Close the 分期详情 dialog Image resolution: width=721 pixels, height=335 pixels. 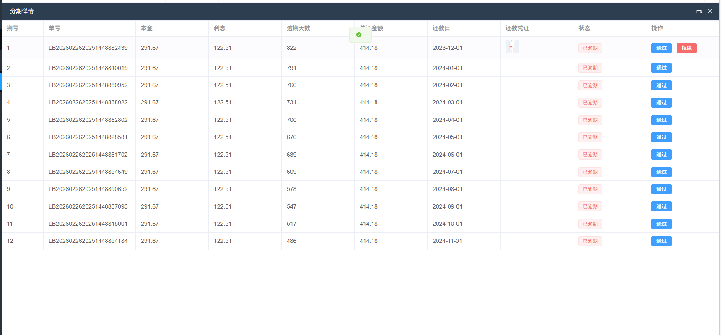(x=710, y=11)
